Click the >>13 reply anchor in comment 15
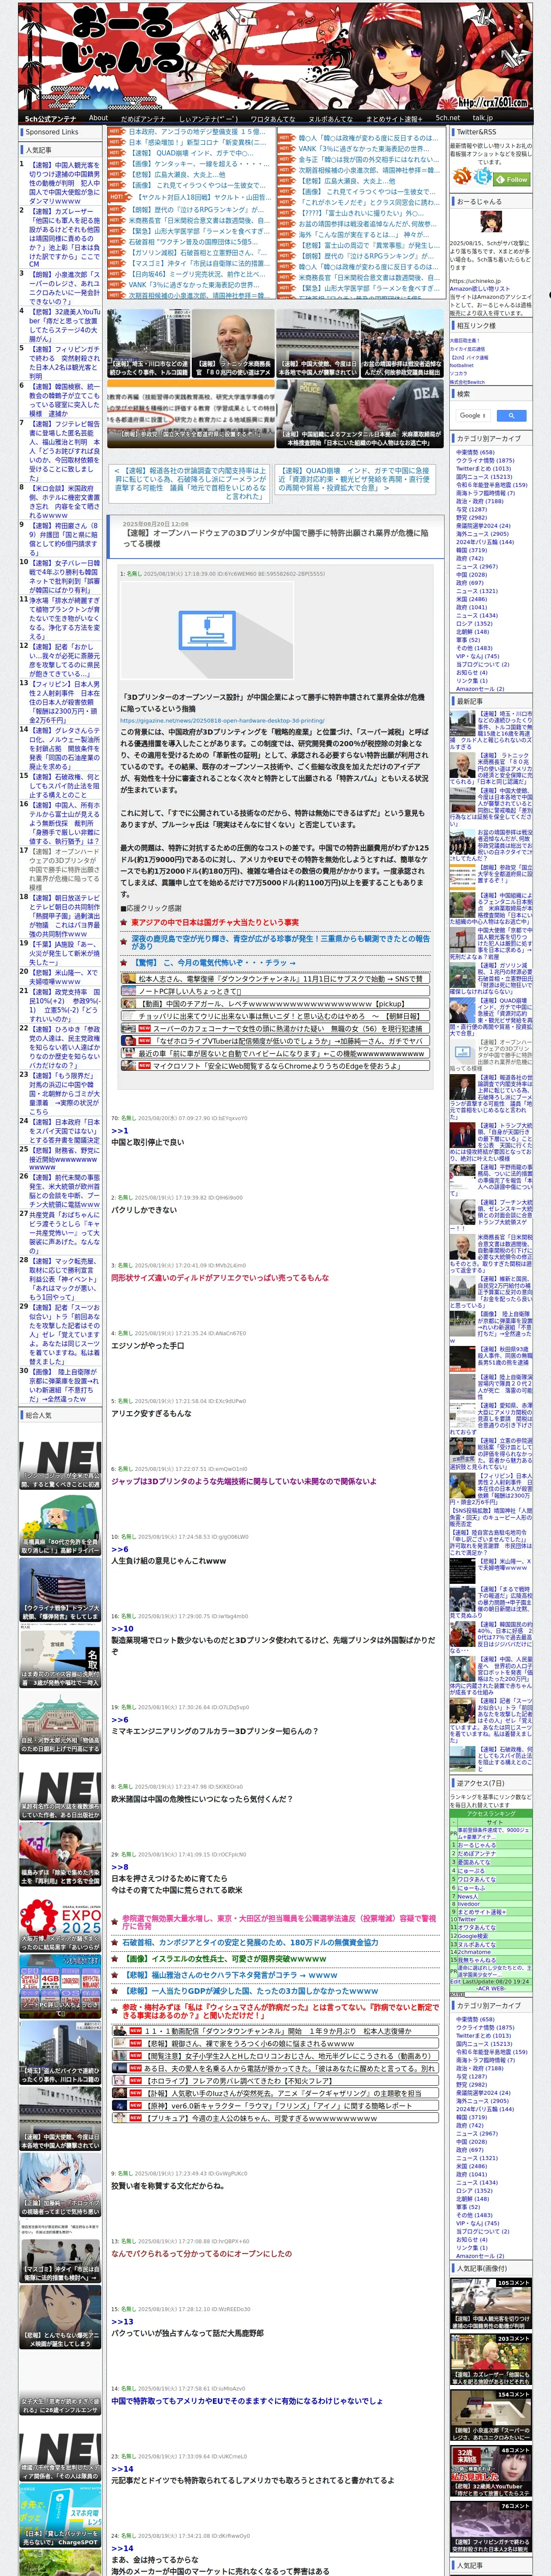This screenshot has height=2576, width=551. (122, 2322)
